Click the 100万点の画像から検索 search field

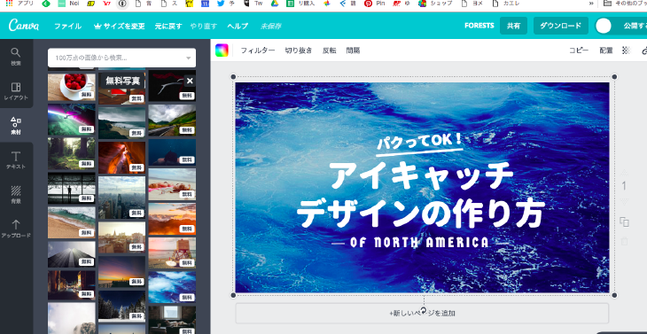[x=121, y=58]
